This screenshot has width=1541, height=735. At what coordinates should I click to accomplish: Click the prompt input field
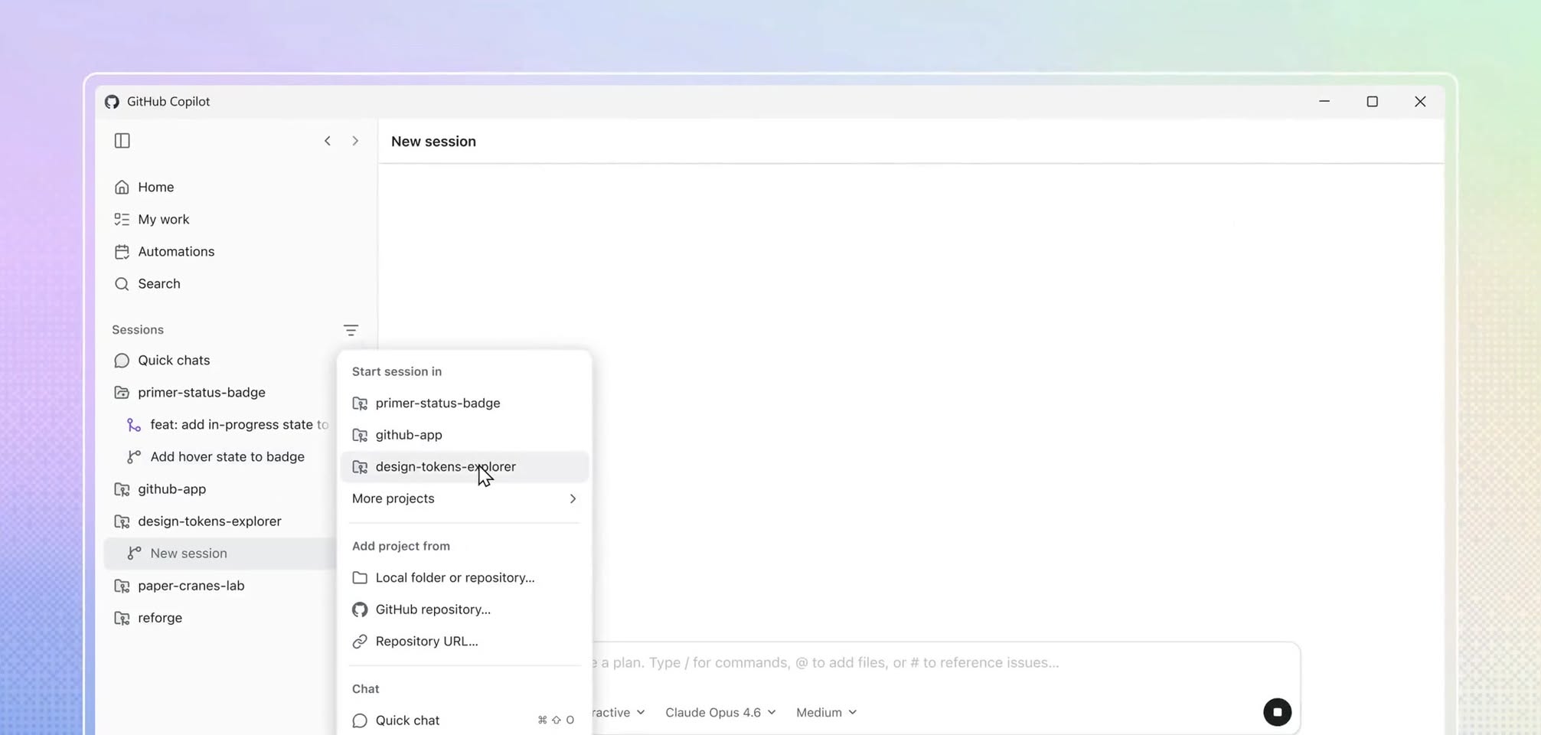pos(945,662)
